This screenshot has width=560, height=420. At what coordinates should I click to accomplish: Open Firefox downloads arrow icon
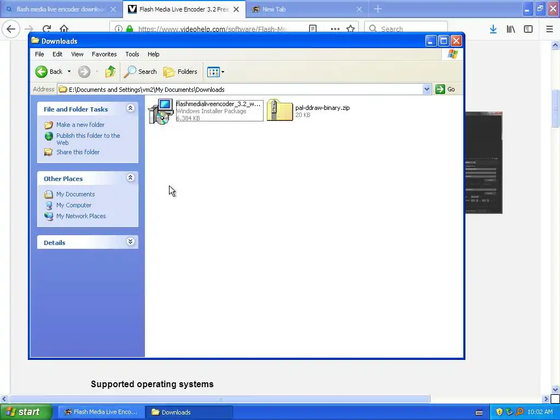(x=493, y=29)
